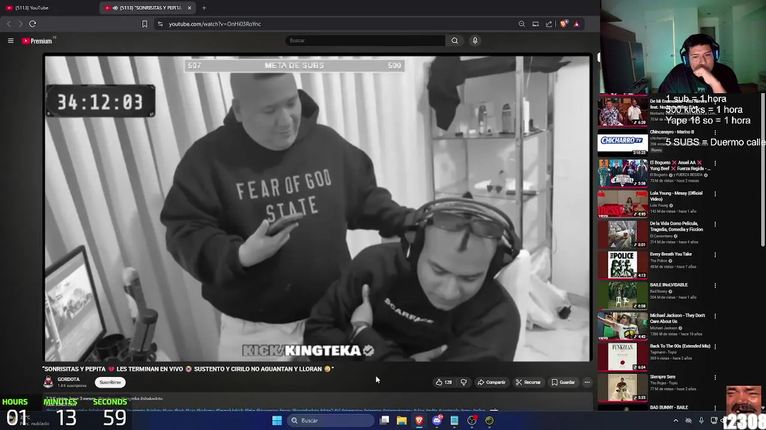Click the video player to toggle playback
This screenshot has width=766, height=430.
pos(317,208)
